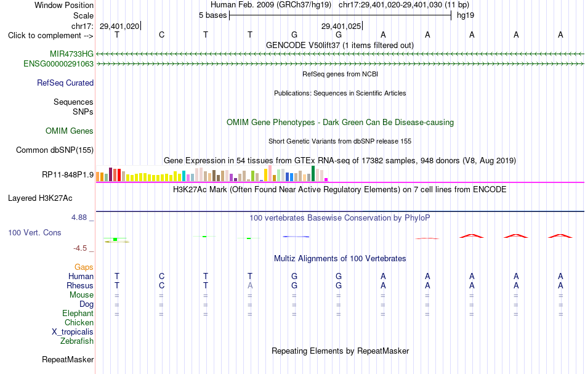Open the Layered H3K27Ac track label
The image size is (585, 374).
[x=40, y=198]
